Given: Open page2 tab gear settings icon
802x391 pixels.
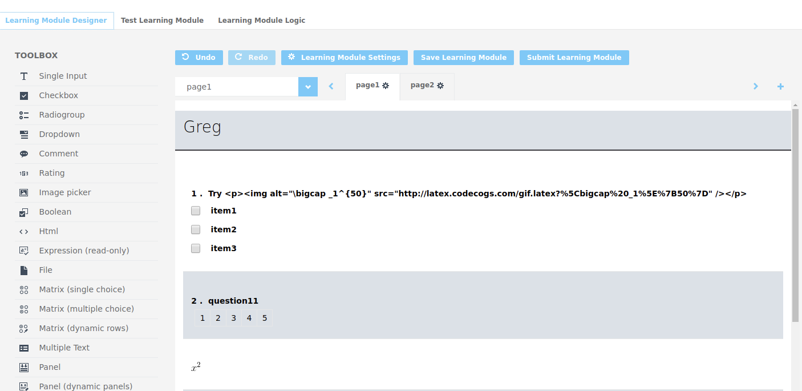Looking at the screenshot, I should (x=440, y=86).
